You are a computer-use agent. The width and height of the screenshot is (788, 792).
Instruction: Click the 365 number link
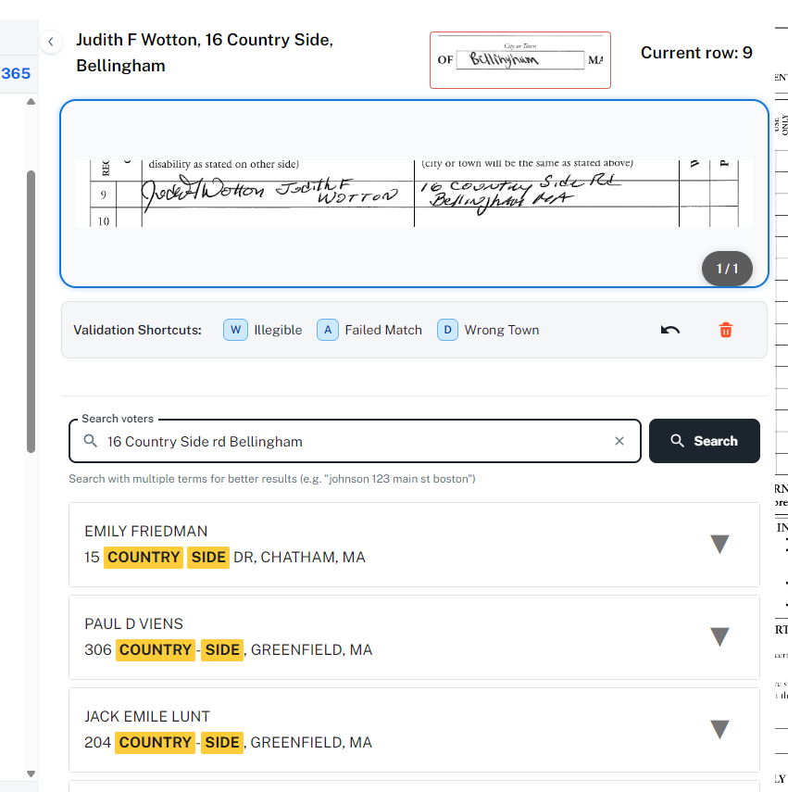16,73
